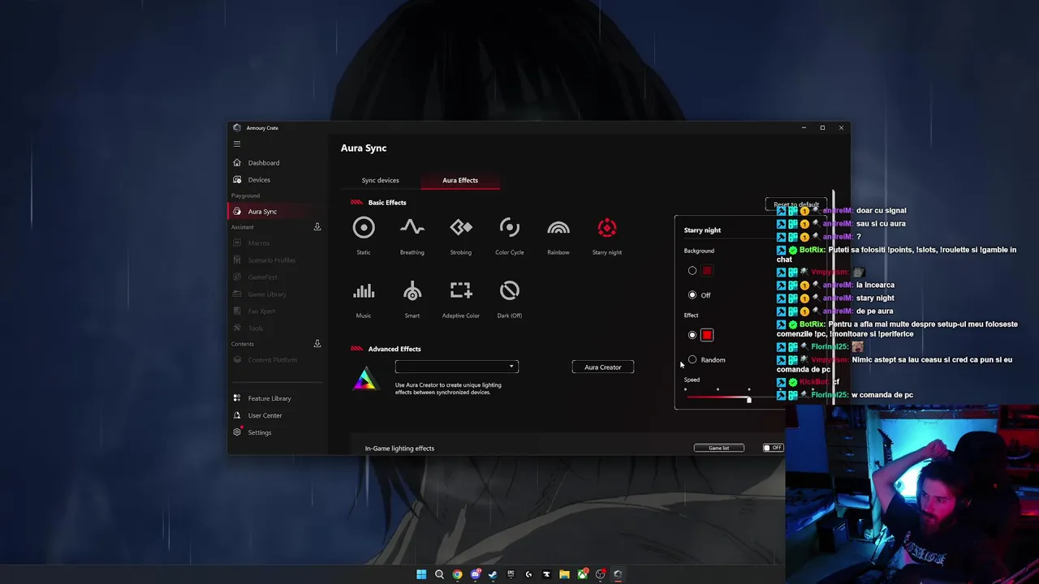Open the Windows Start menu
Image resolution: width=1039 pixels, height=584 pixels.
click(421, 574)
